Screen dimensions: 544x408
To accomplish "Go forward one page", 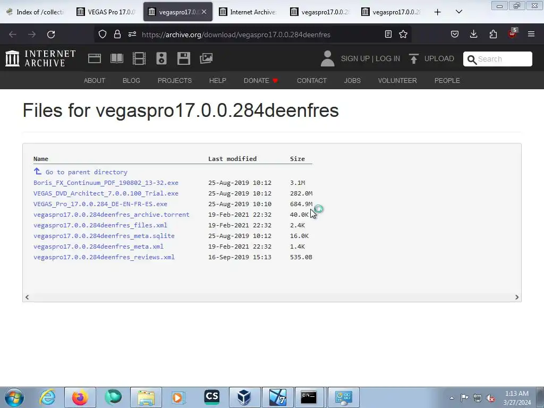I will (x=31, y=35).
